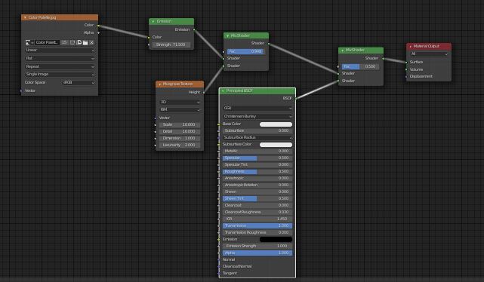Click the Metallic 0.000 slider
The image size is (484, 282).
[x=257, y=152]
